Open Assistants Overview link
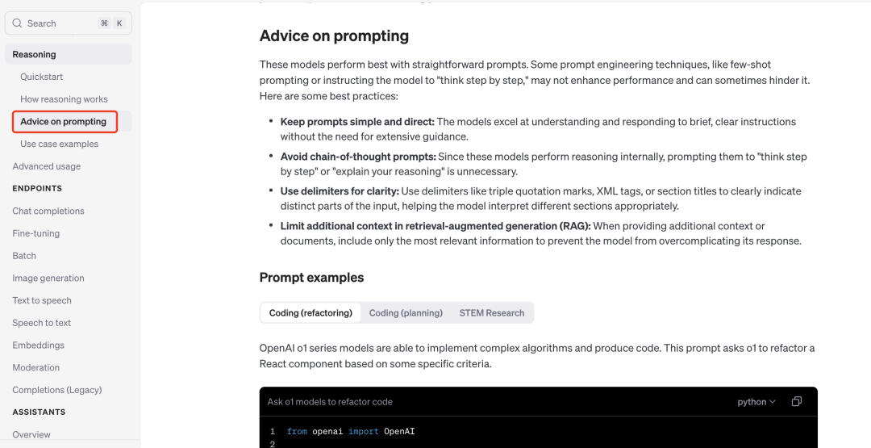Viewport: 871px width, 448px height. 31,434
